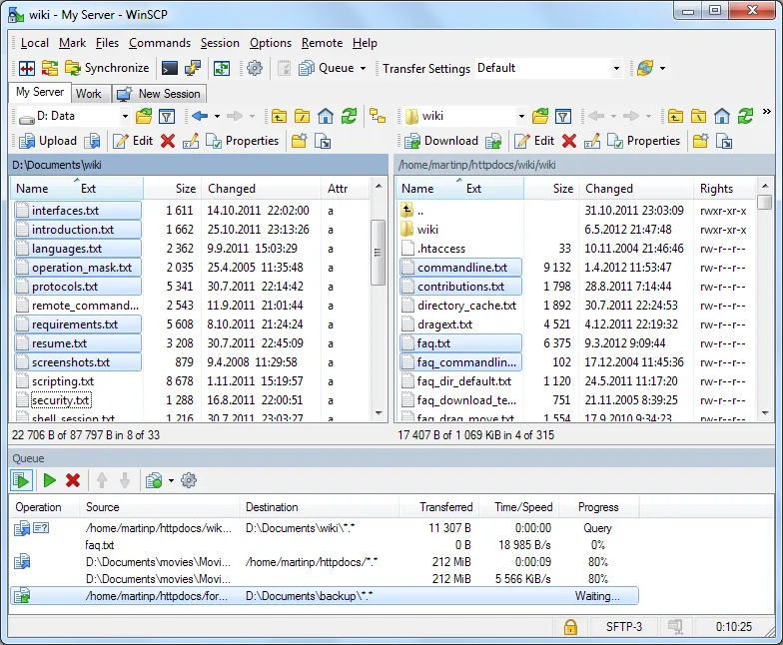Open the Remote menu
This screenshot has width=783, height=645.
tap(322, 44)
